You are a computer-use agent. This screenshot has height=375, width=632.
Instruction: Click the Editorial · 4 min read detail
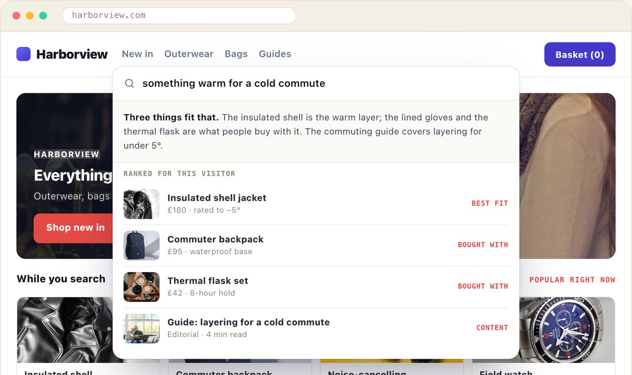[x=207, y=335]
